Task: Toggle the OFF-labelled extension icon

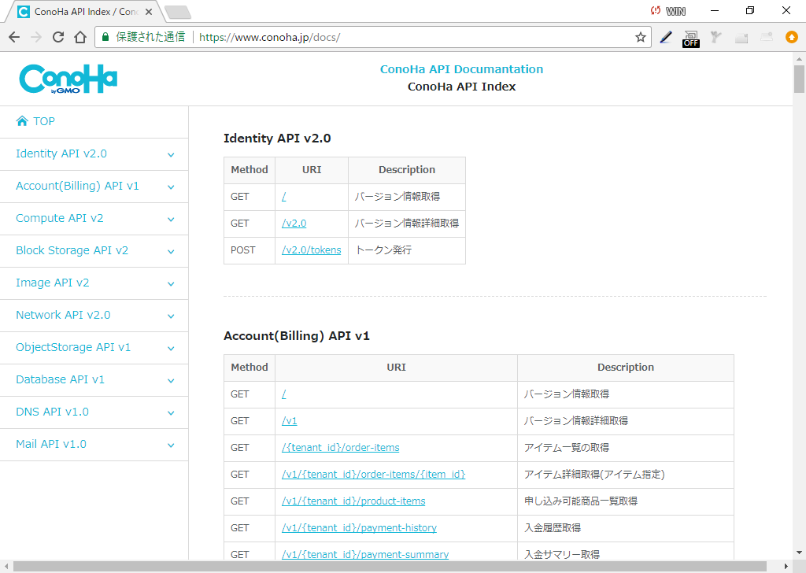Action: (691, 38)
